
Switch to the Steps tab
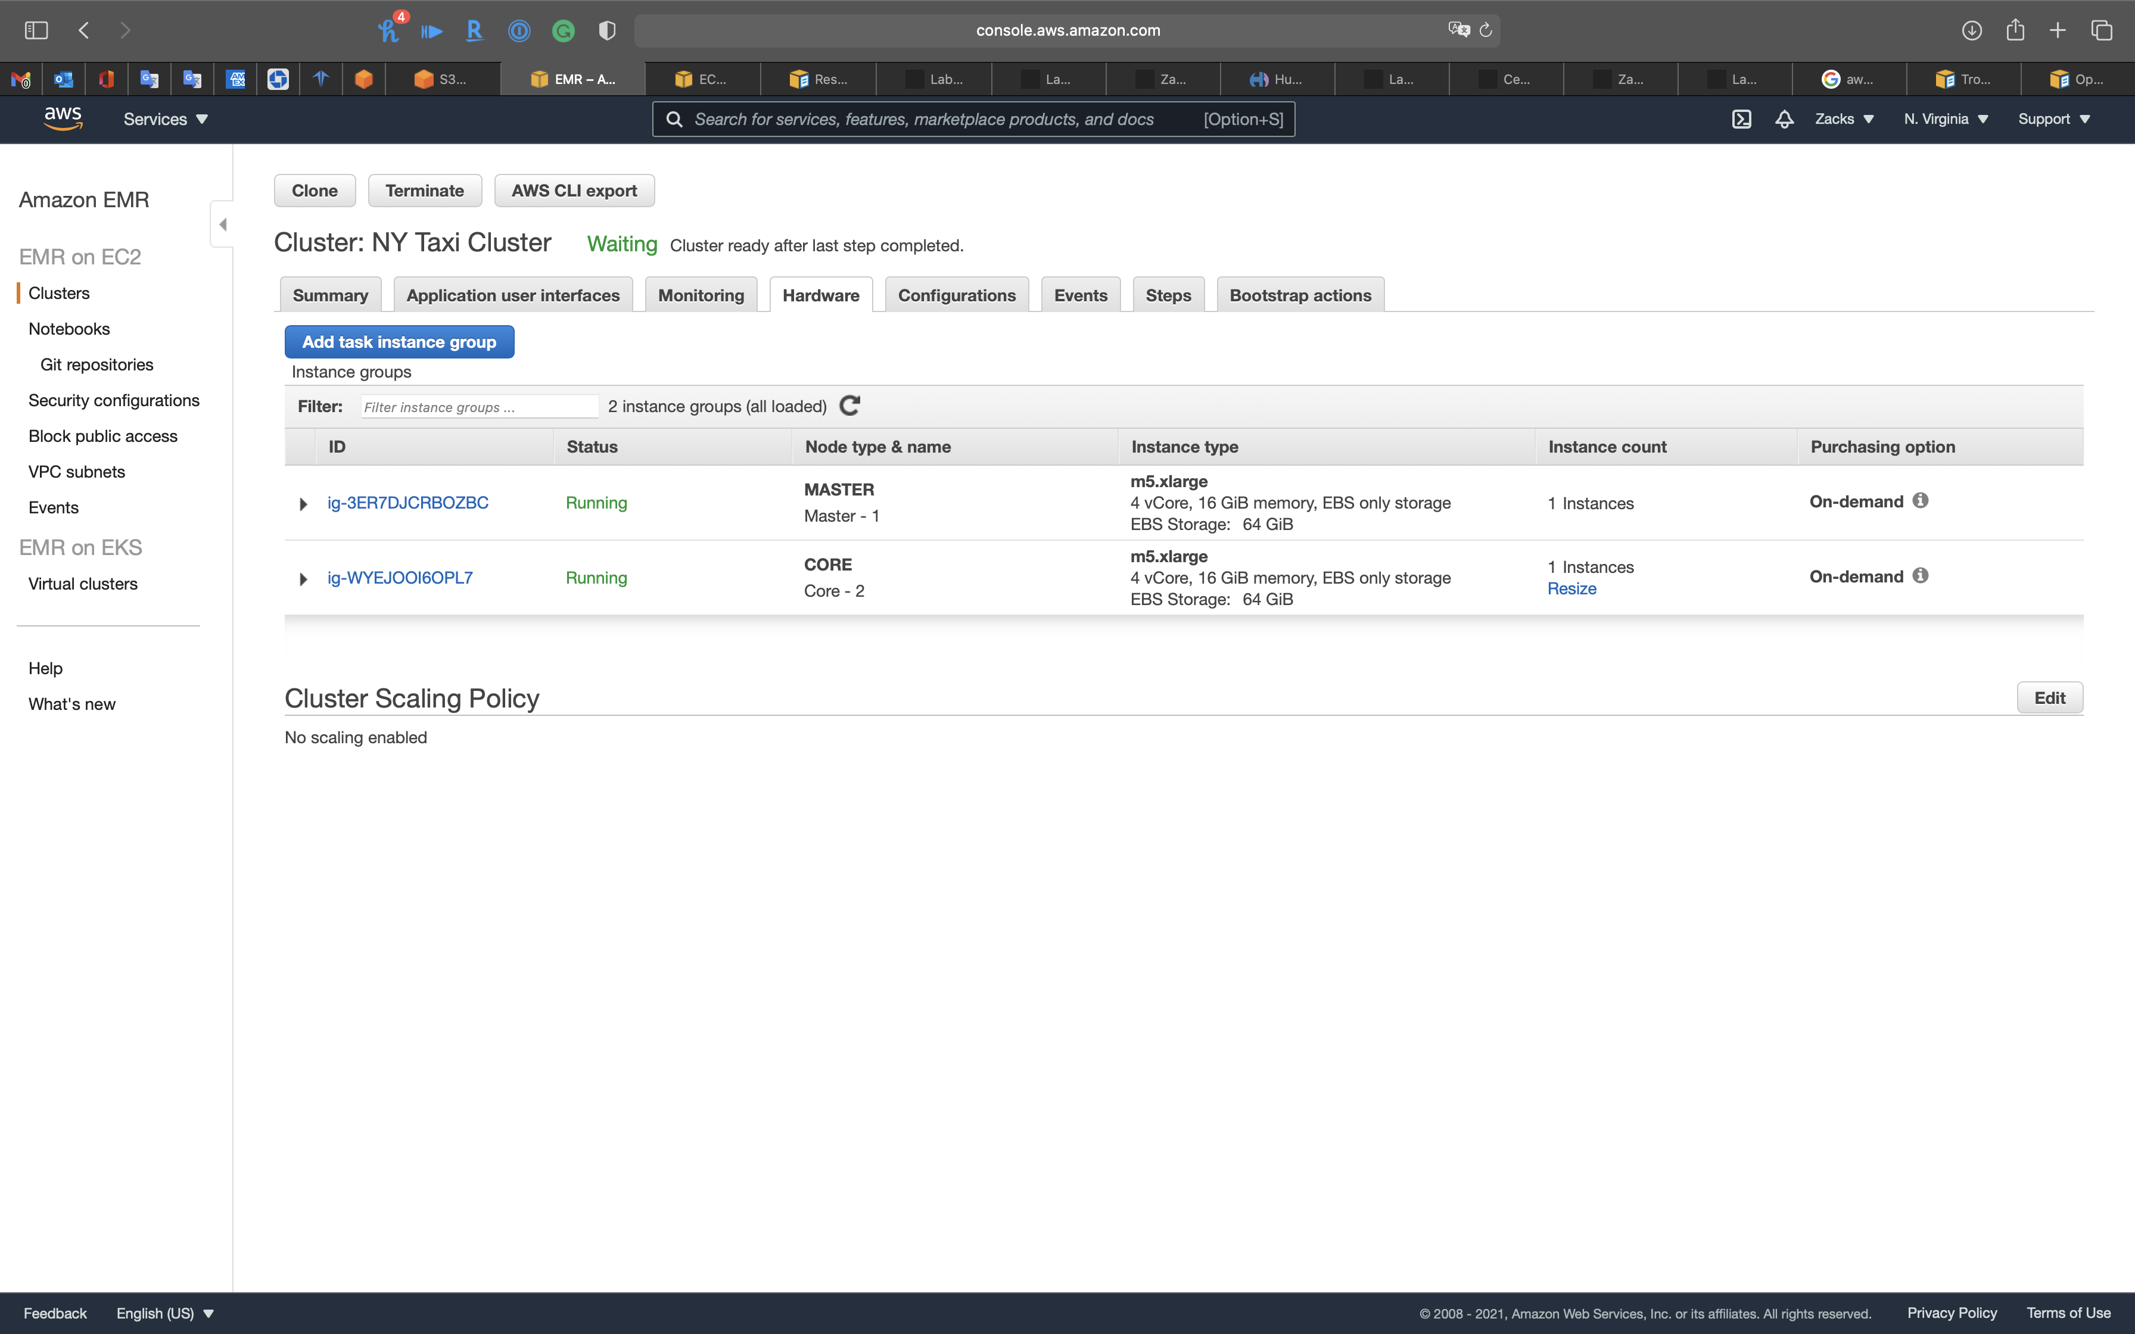click(1168, 295)
